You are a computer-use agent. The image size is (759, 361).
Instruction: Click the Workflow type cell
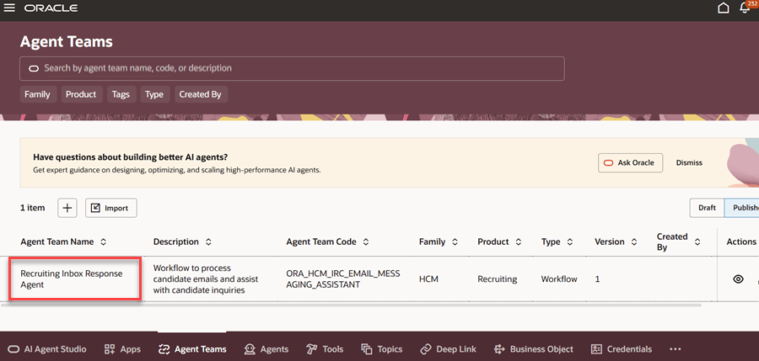(559, 279)
